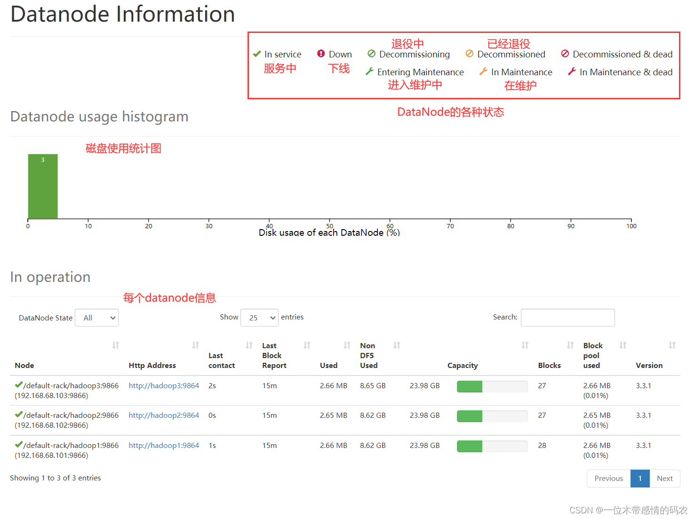Click green checkmark beside hadoop3 node

pyautogui.click(x=19, y=385)
